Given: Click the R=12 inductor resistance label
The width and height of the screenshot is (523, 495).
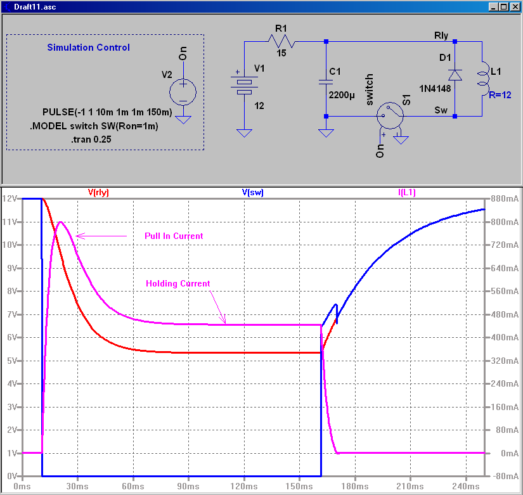Looking at the screenshot, I should pos(500,95).
